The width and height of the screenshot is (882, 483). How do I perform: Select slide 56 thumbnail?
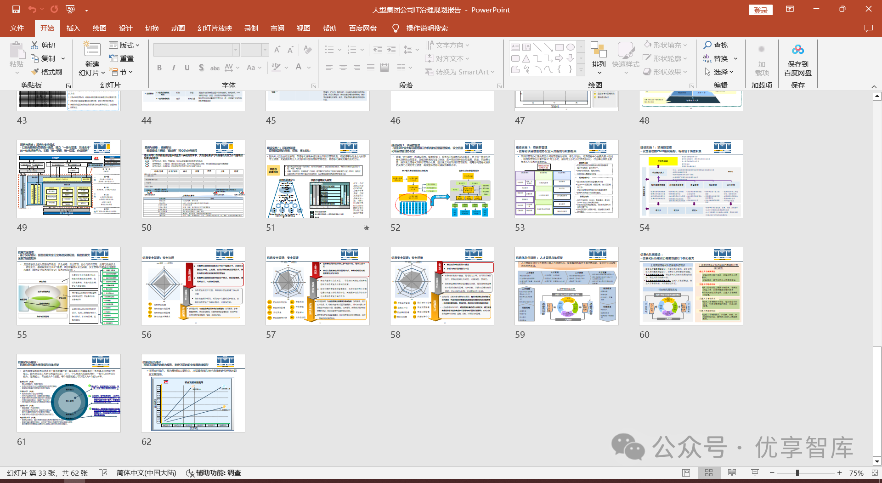coord(193,286)
